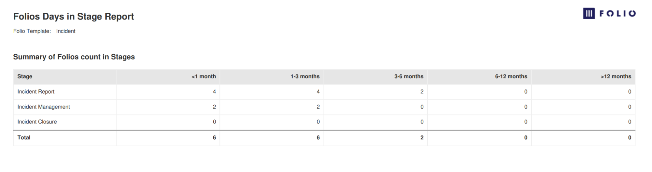Click the 1-3 months column header
The image size is (652, 172).
305,76
